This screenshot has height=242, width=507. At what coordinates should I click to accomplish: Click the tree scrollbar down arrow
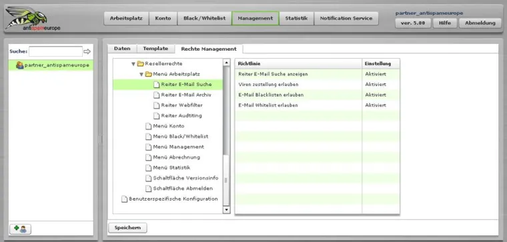coord(226,210)
